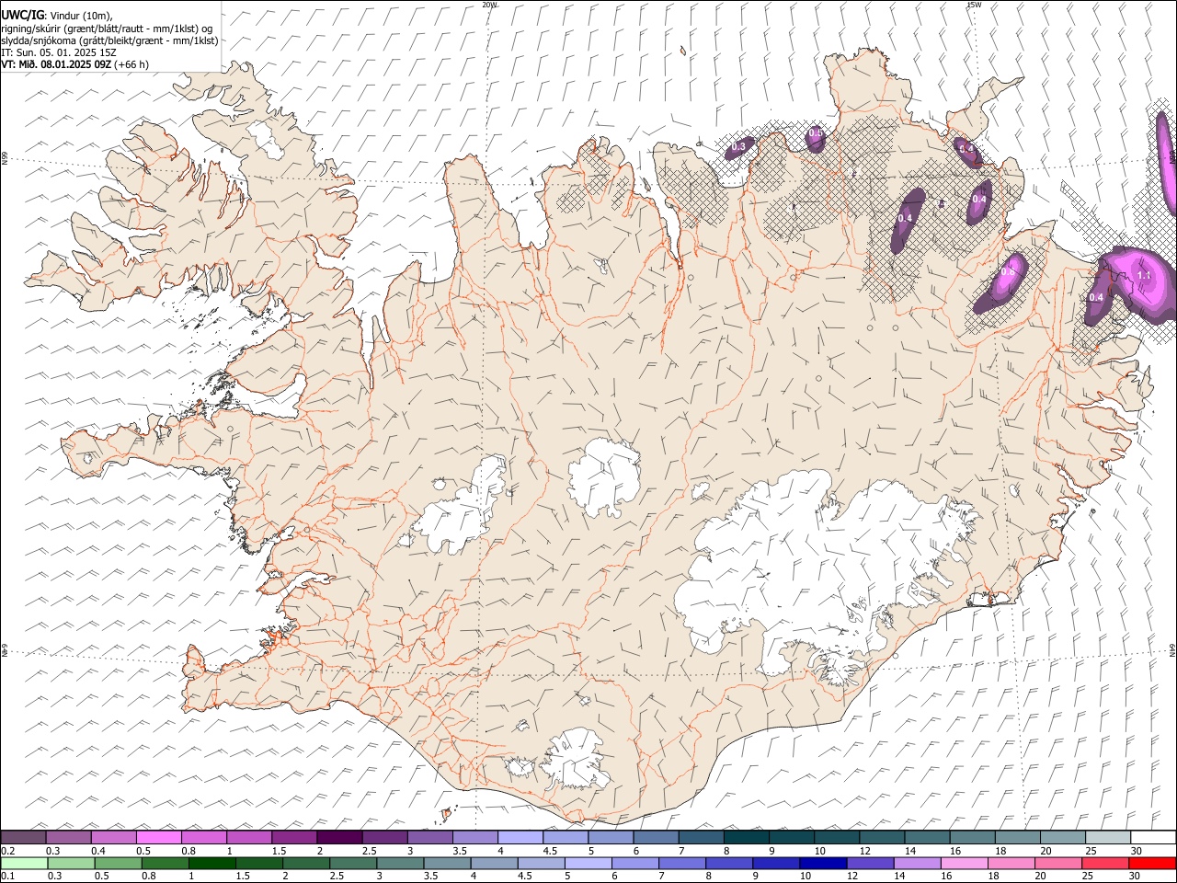
Task: Click the 1.1 precipitation label off the east coast
Action: (x=1145, y=275)
